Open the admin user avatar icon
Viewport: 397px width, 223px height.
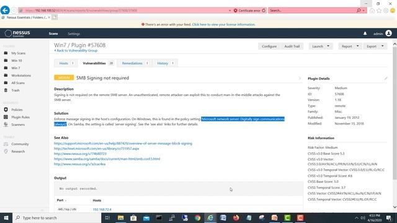coord(389,33)
